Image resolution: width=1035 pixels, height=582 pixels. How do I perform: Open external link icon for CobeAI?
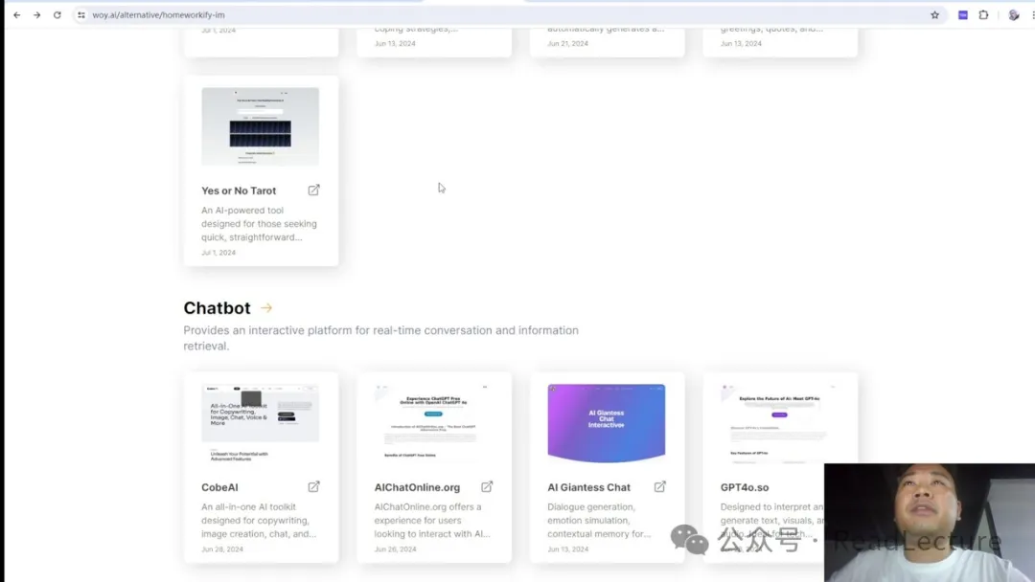313,487
